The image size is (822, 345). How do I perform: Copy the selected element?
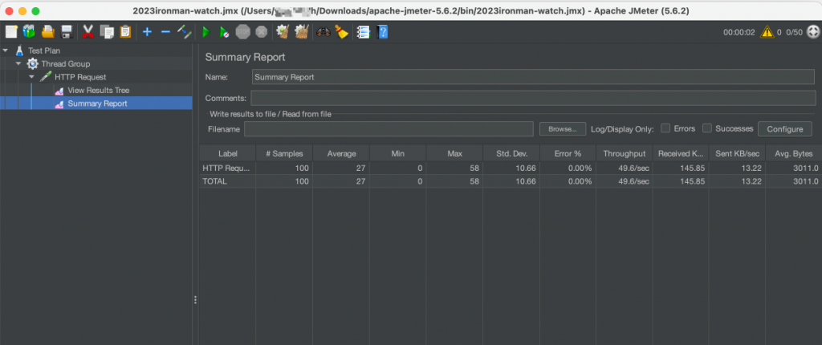point(107,32)
